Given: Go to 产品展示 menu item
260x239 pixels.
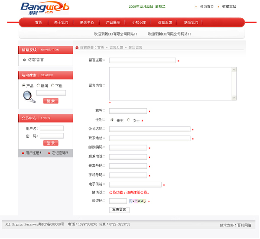Looking at the screenshot, I should 113,23.
